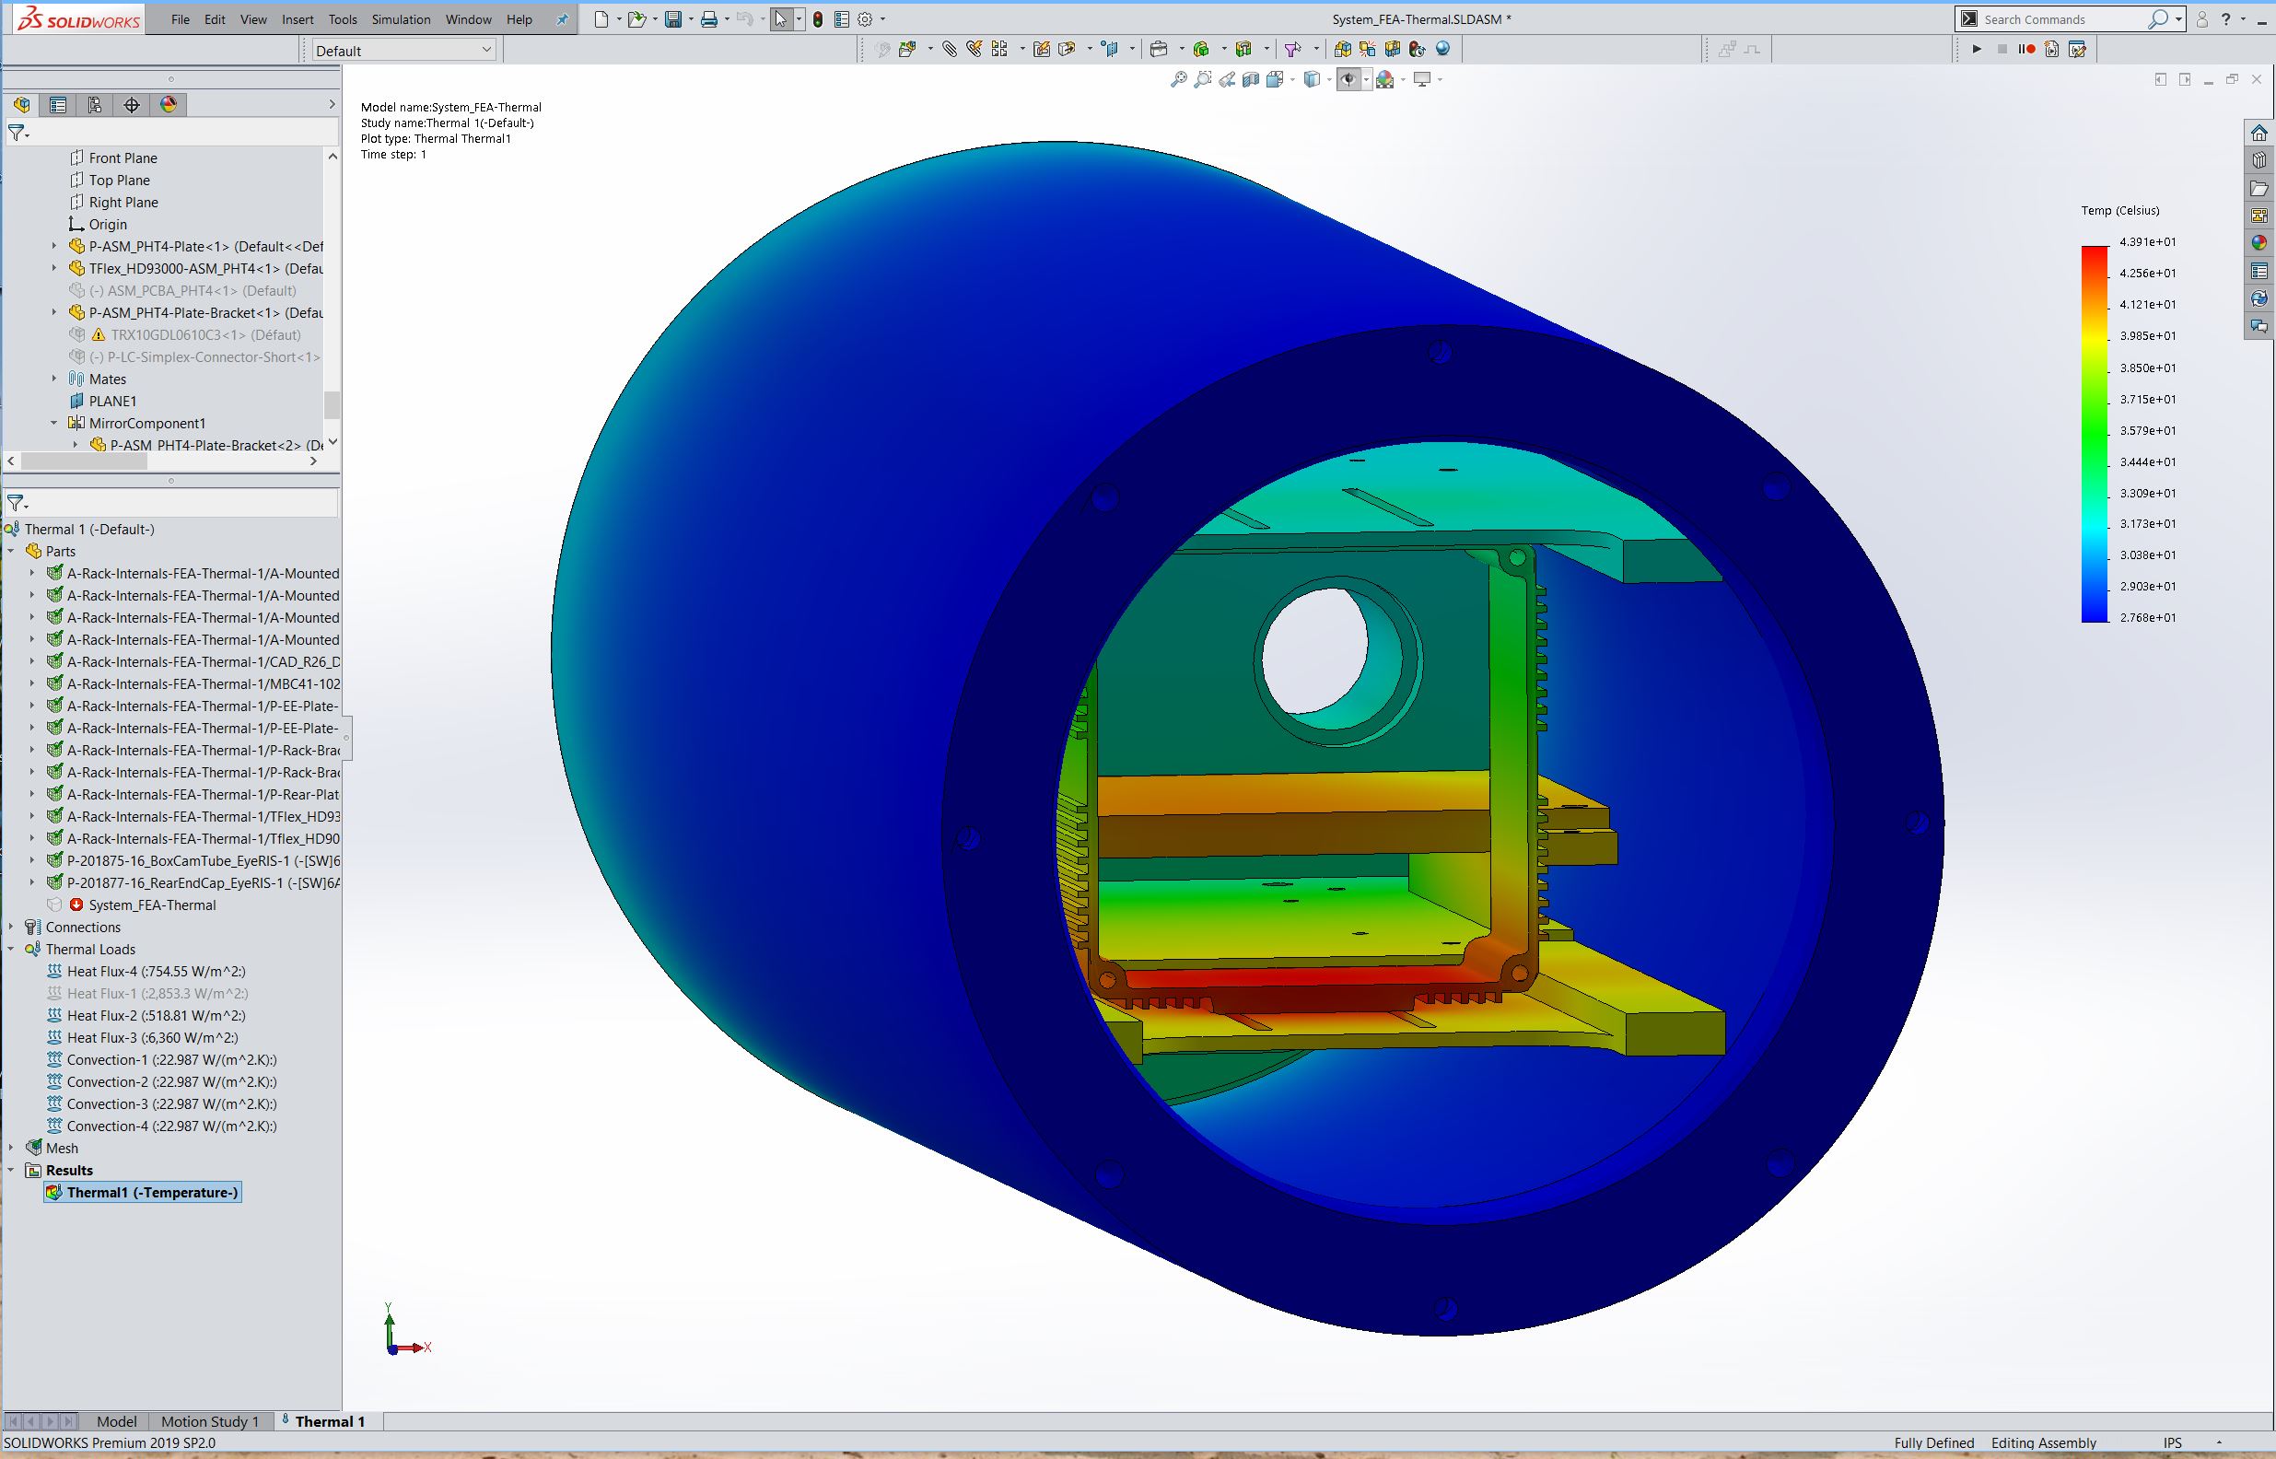Click the Zoom to Fit icon
This screenshot has width=2276, height=1459.
point(1178,79)
